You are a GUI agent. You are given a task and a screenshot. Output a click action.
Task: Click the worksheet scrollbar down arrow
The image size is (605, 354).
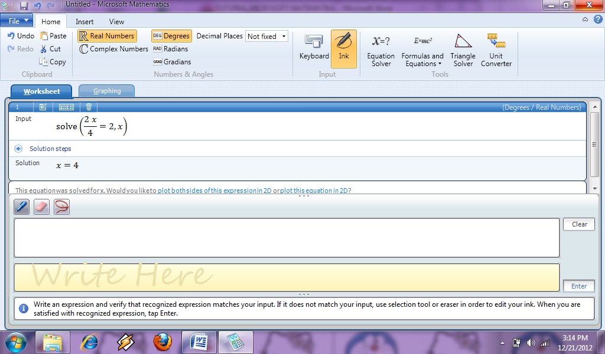click(x=594, y=189)
